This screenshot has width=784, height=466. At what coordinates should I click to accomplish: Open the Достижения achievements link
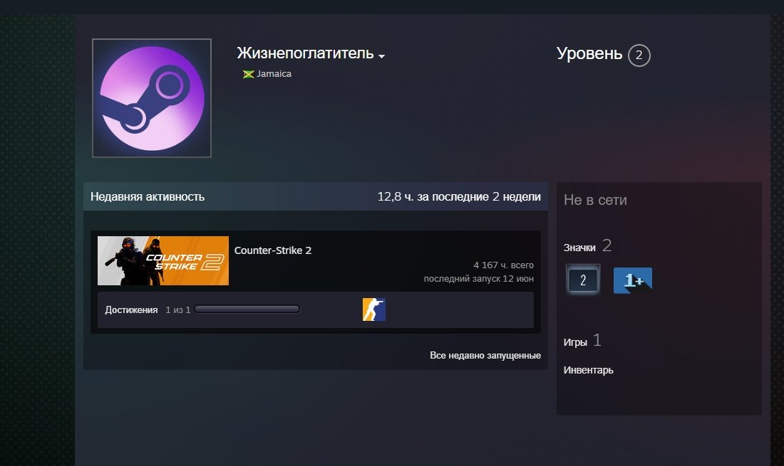coord(131,309)
